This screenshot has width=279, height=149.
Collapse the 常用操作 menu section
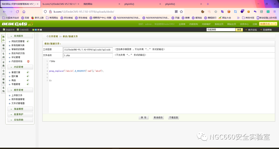tap(20, 36)
